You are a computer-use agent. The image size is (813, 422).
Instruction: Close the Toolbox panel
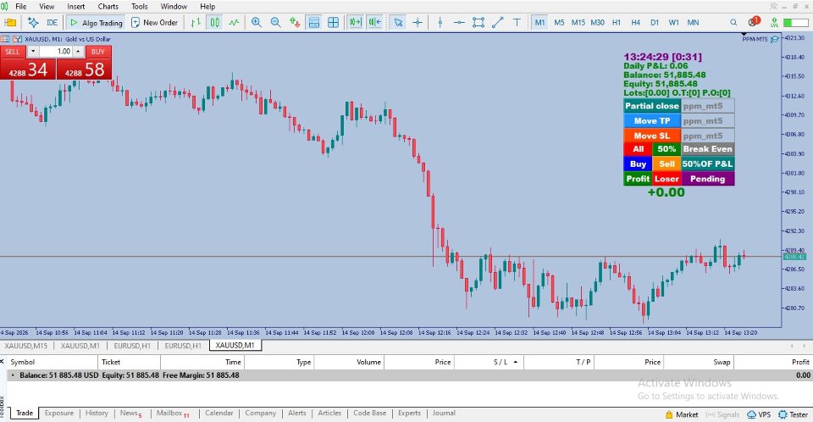2,361
